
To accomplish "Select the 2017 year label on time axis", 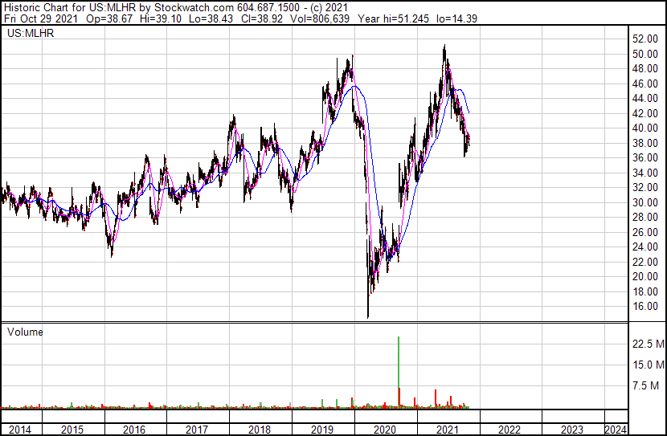I will [x=197, y=430].
